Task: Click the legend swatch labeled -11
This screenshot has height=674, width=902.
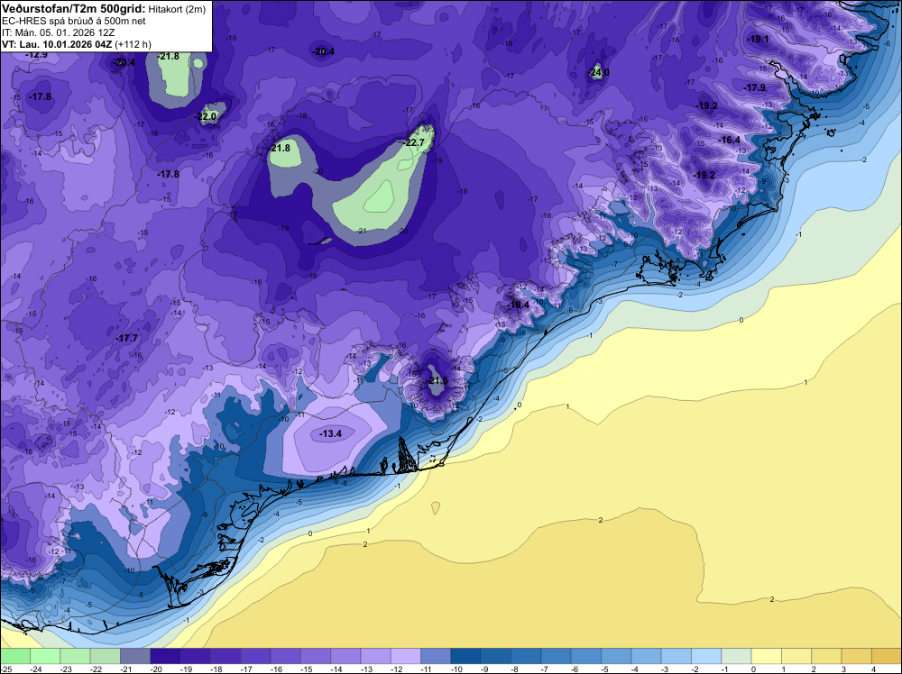Action: (x=436, y=656)
